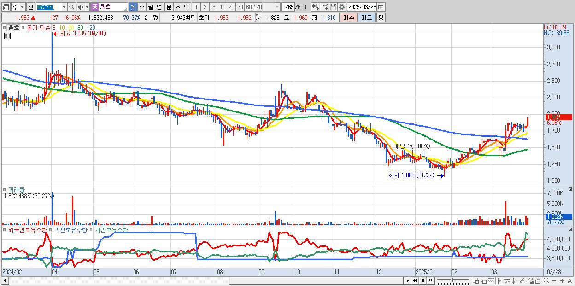575x286 pixels.
Task: Click the 매수 buy button
Action: 349,18
